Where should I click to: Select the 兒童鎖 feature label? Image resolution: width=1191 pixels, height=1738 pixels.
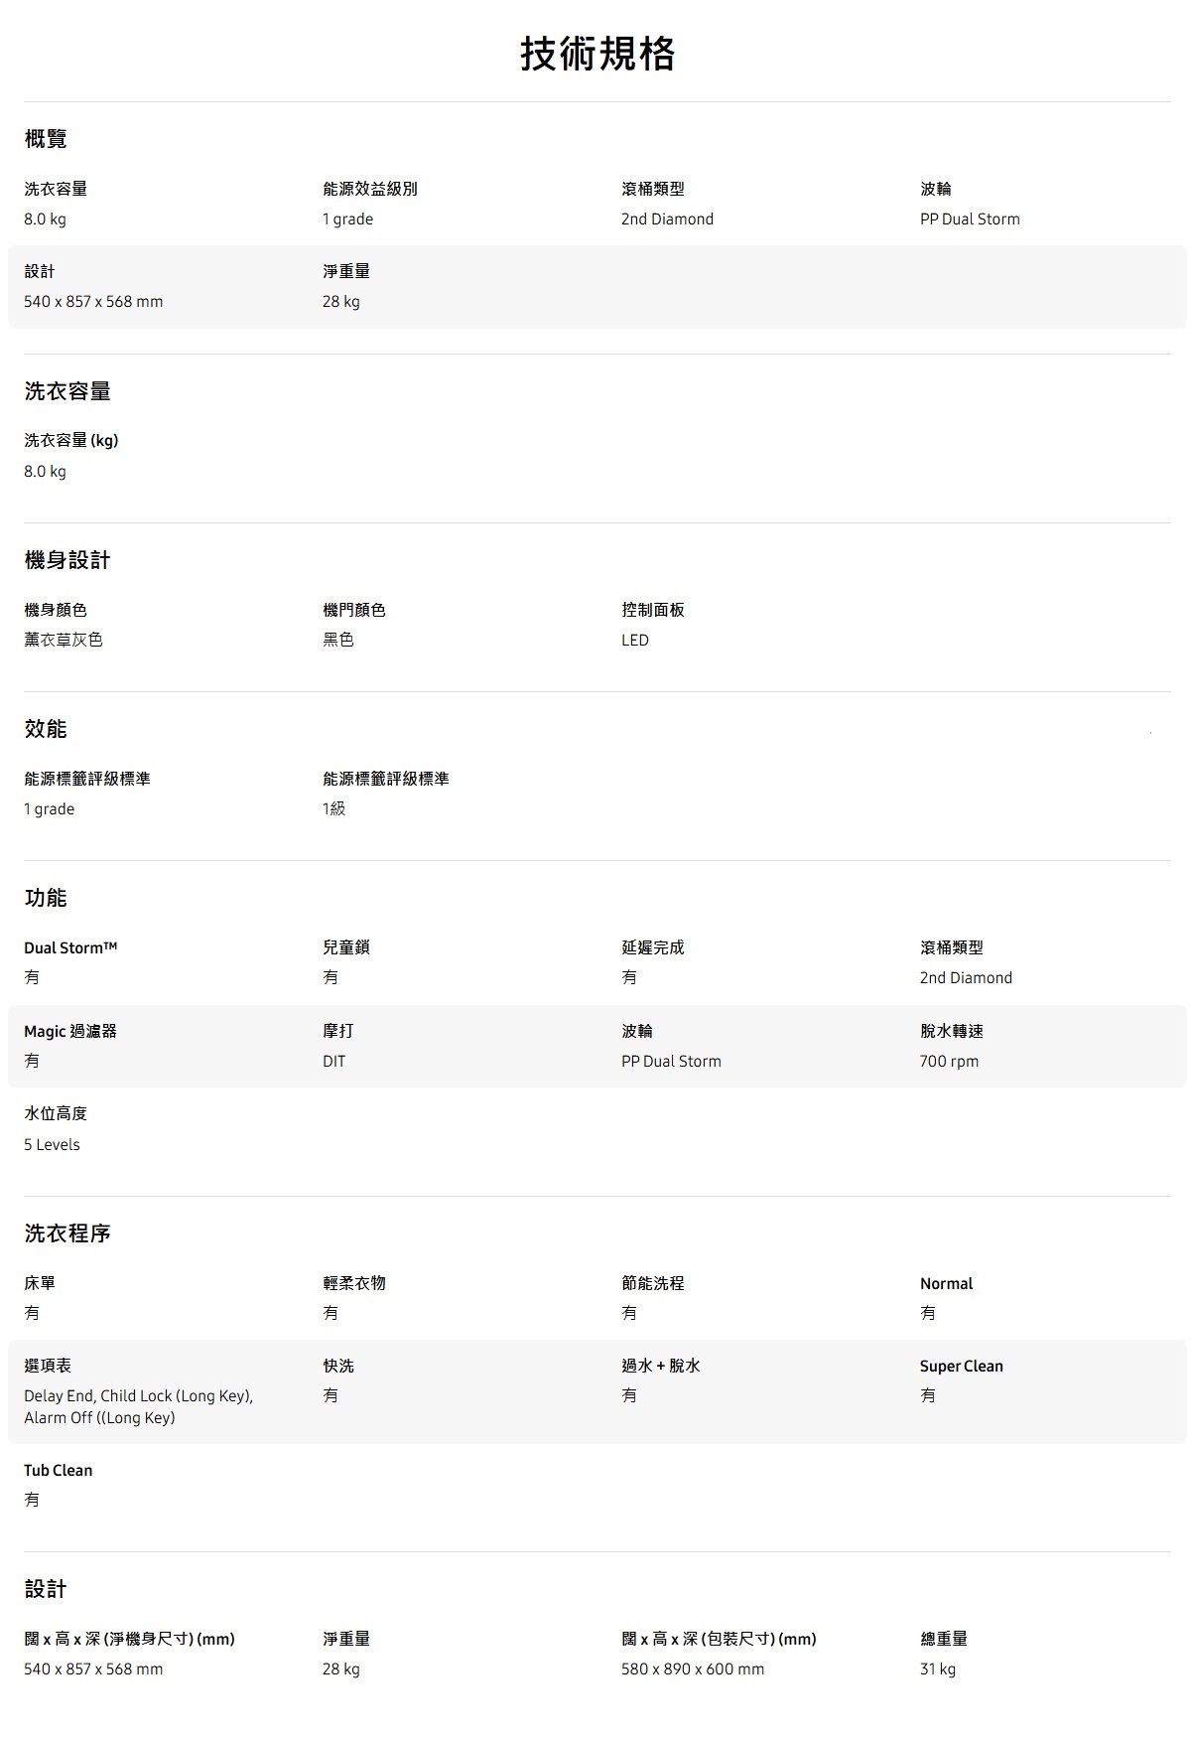coord(345,947)
